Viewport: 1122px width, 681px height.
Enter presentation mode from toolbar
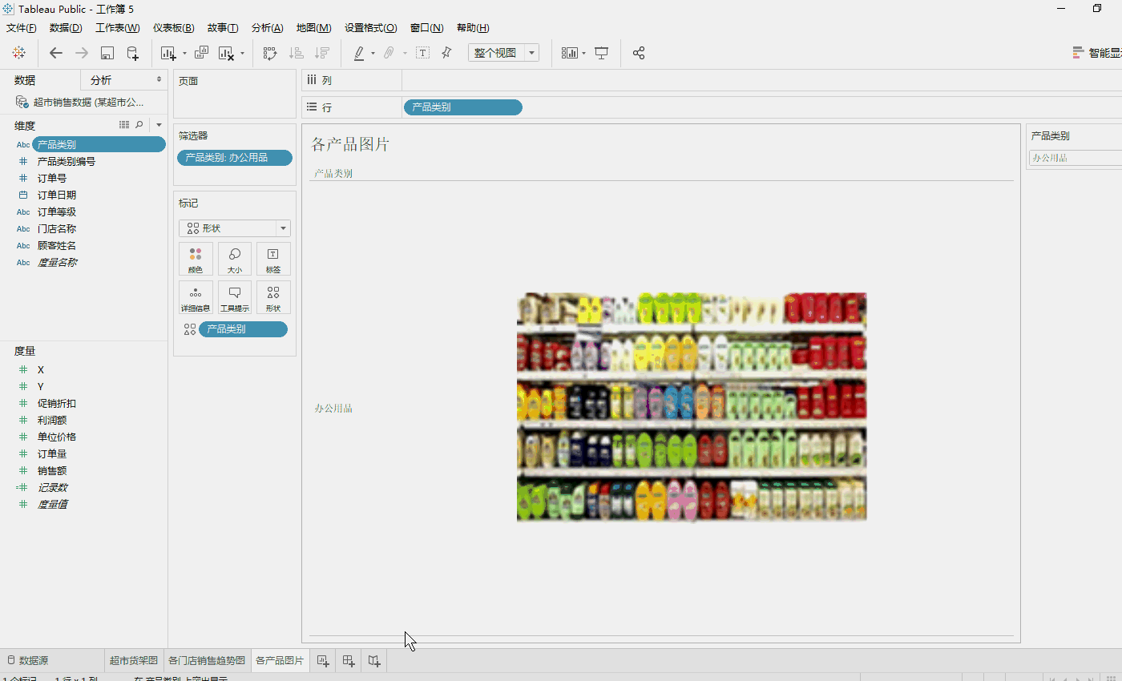coord(601,53)
